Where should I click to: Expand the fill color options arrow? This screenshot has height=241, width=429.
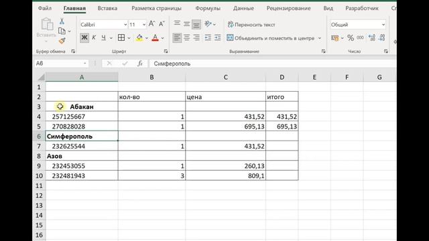pyautogui.click(x=147, y=38)
